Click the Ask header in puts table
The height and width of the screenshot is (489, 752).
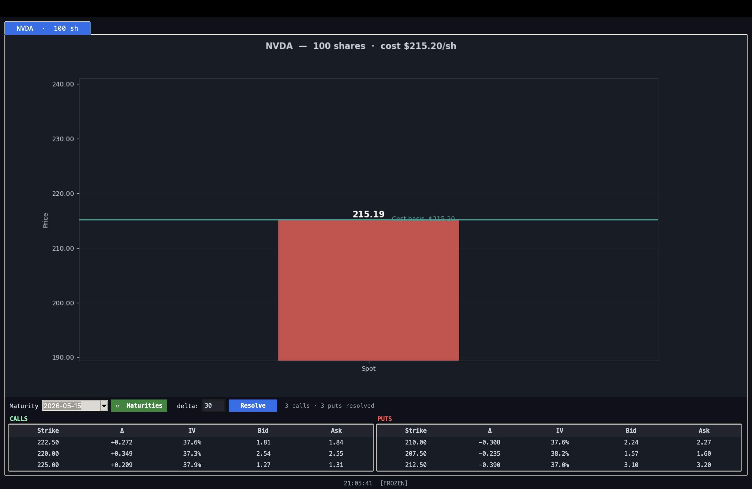704,430
